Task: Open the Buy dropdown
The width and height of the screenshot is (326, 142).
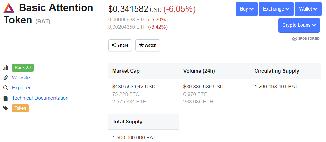Action: 246,9
